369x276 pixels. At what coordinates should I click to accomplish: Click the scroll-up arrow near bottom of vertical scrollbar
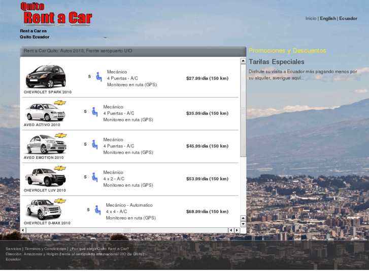[243, 218]
